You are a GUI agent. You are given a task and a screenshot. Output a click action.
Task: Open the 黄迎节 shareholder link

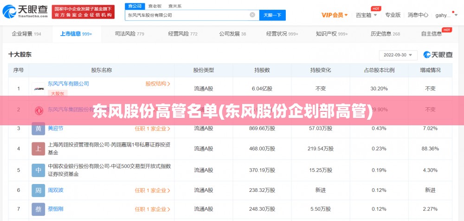tap(56, 129)
